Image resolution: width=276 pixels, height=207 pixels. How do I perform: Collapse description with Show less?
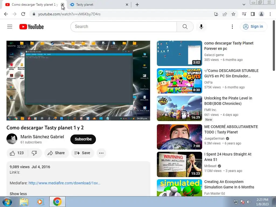coord(18,194)
